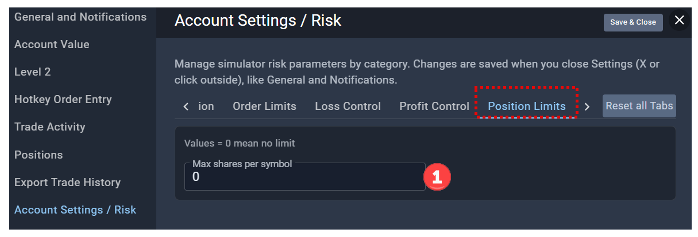Open Export Trade History
The image size is (698, 237).
[68, 182]
